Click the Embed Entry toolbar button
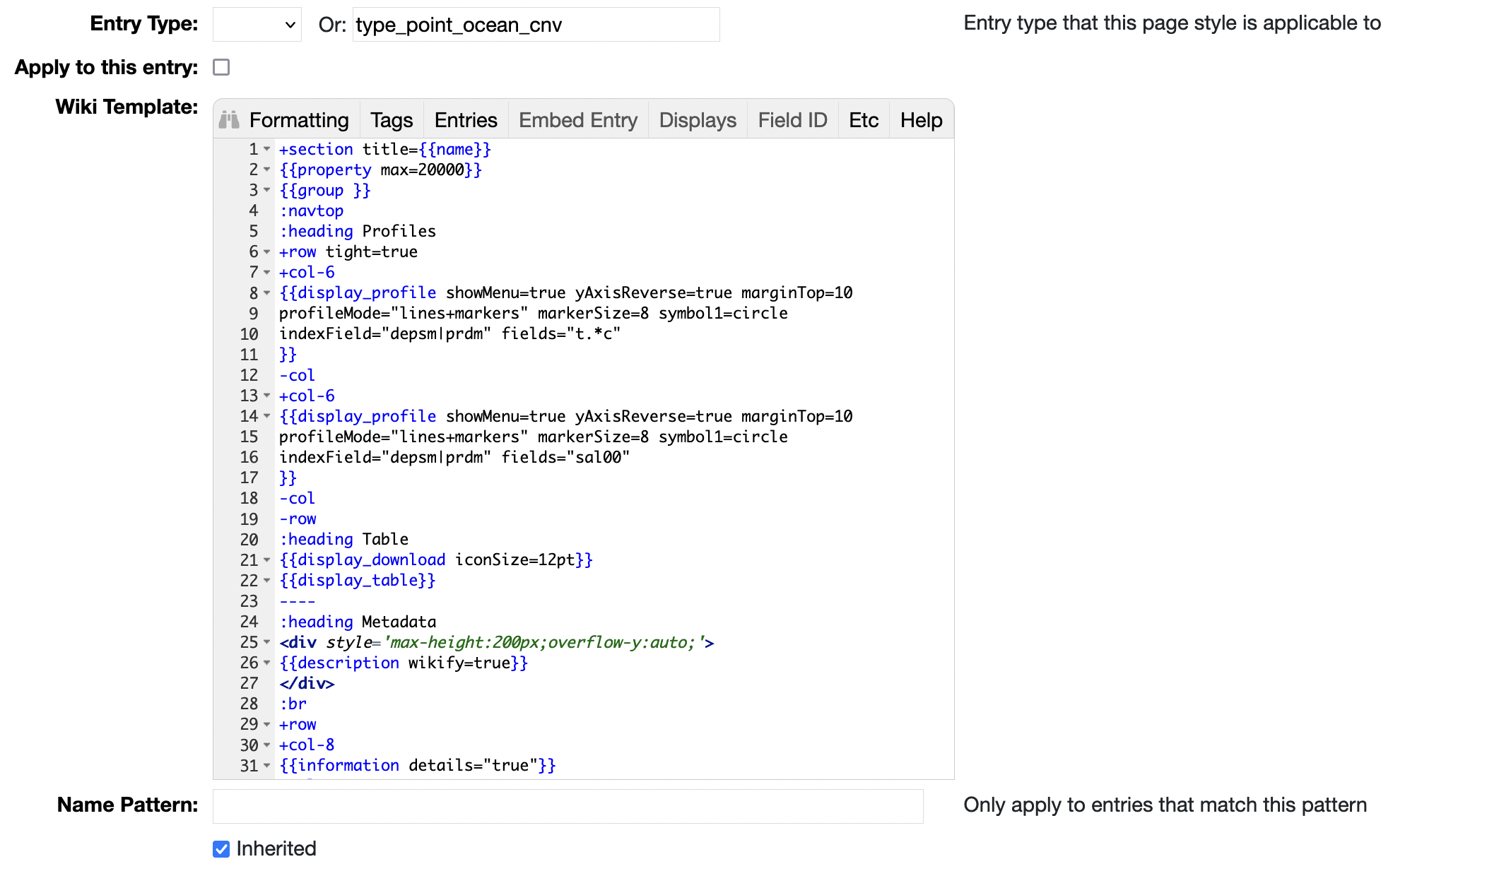 (577, 120)
